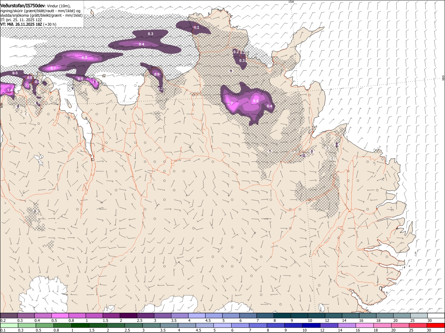The image size is (445, 333).
Task: Pick lower legend swatch between 14 and 16
Action: (x=347, y=325)
